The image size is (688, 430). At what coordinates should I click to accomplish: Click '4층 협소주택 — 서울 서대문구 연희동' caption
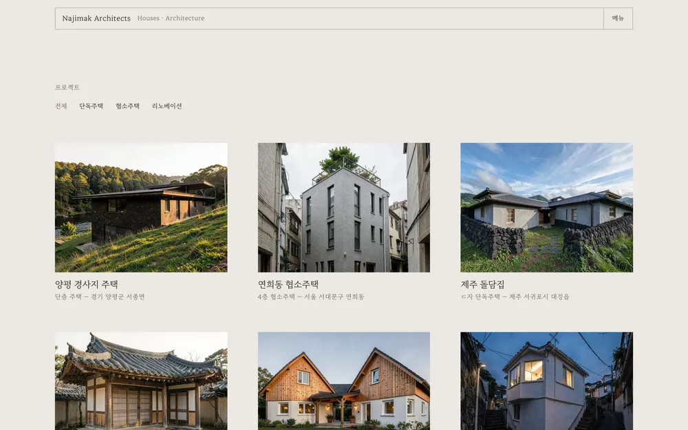click(x=311, y=297)
